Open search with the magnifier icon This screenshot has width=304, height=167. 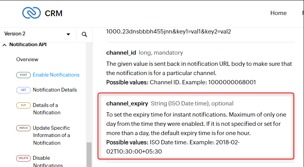click(x=84, y=34)
